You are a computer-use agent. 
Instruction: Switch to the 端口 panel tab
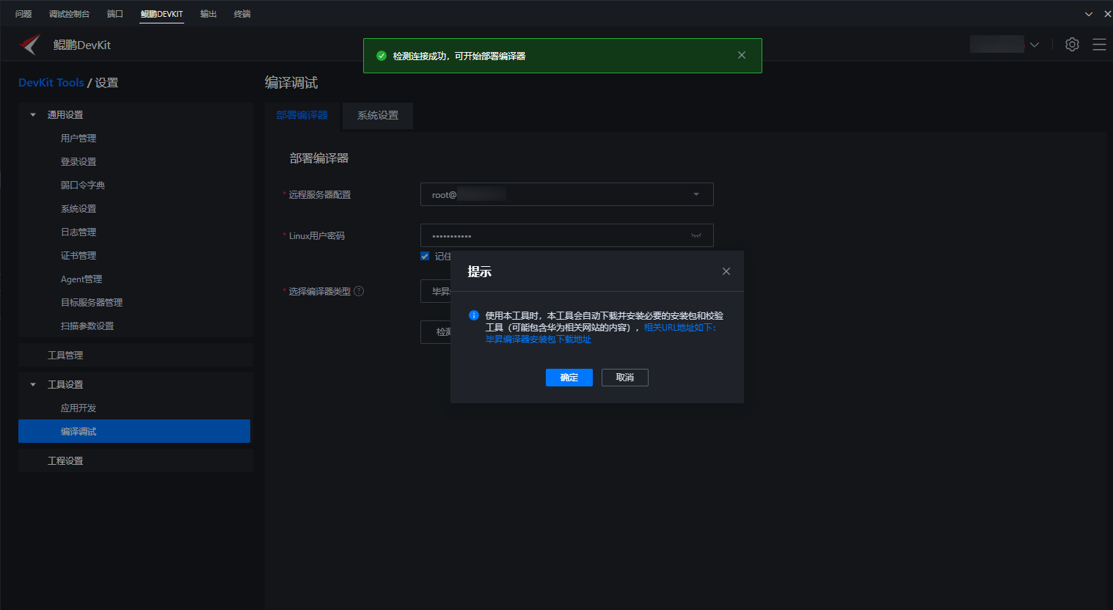[x=115, y=14]
